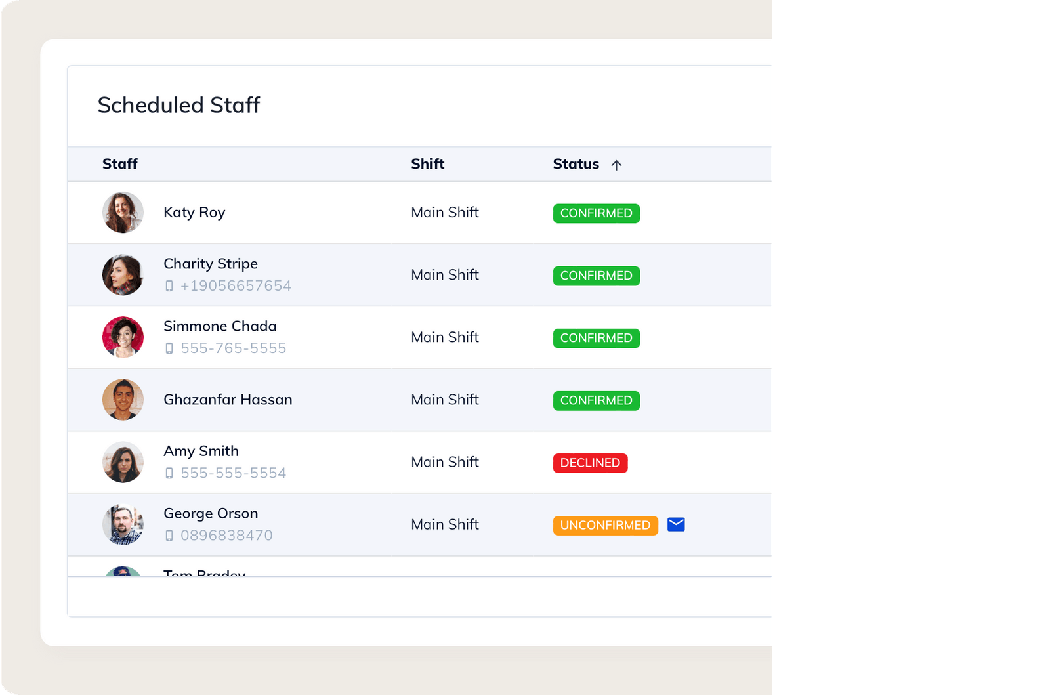Open Charity Stripe's staff record

coord(210,264)
